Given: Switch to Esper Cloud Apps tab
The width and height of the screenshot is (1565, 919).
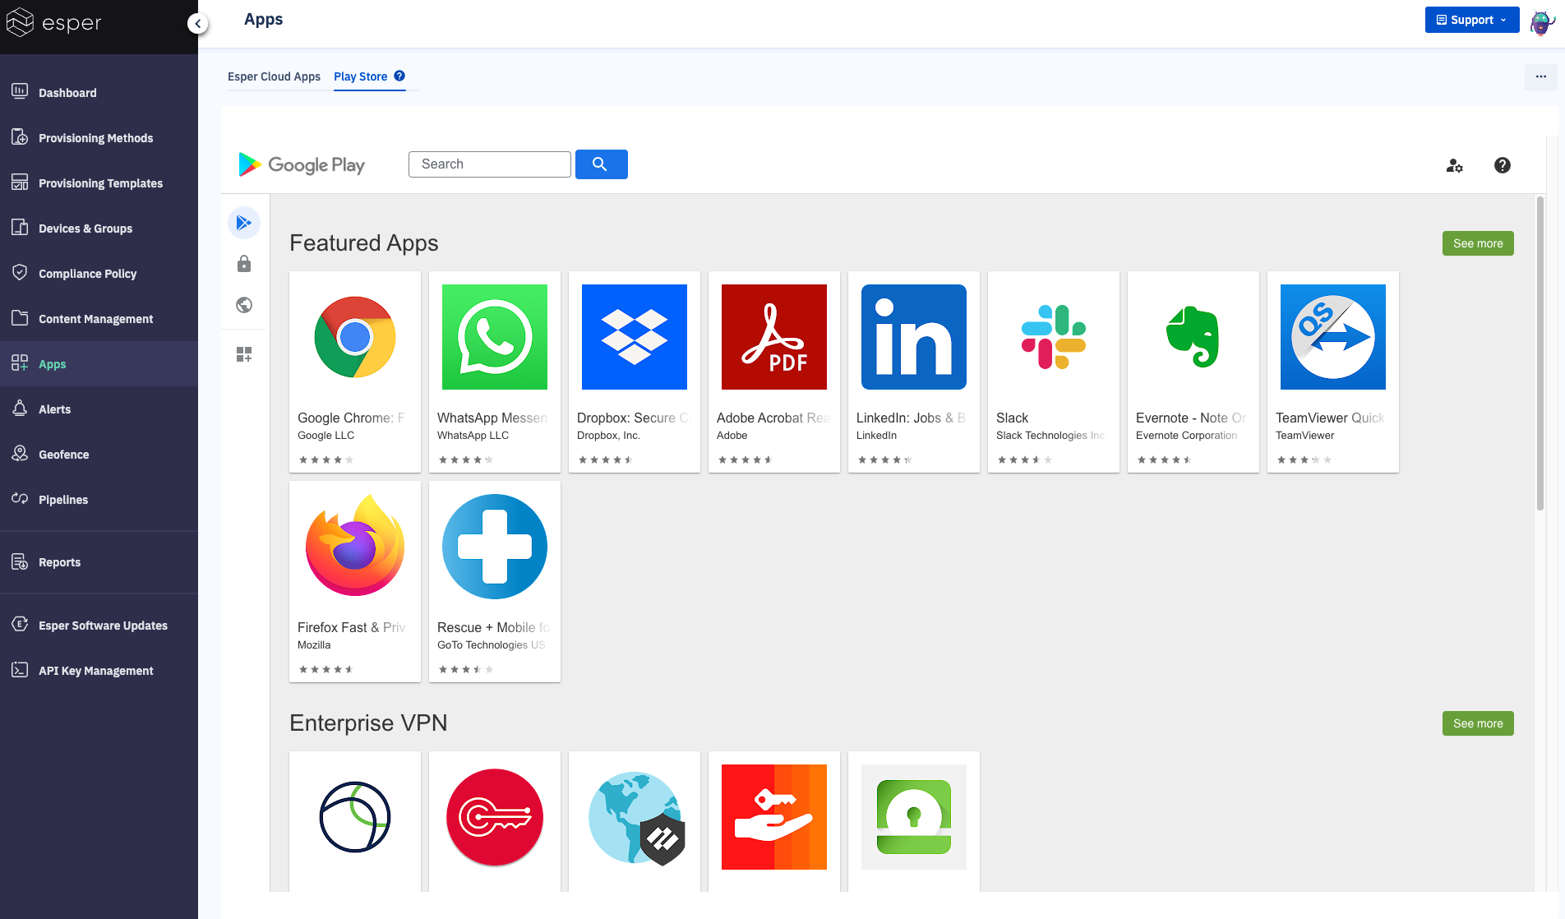Looking at the screenshot, I should click(274, 76).
